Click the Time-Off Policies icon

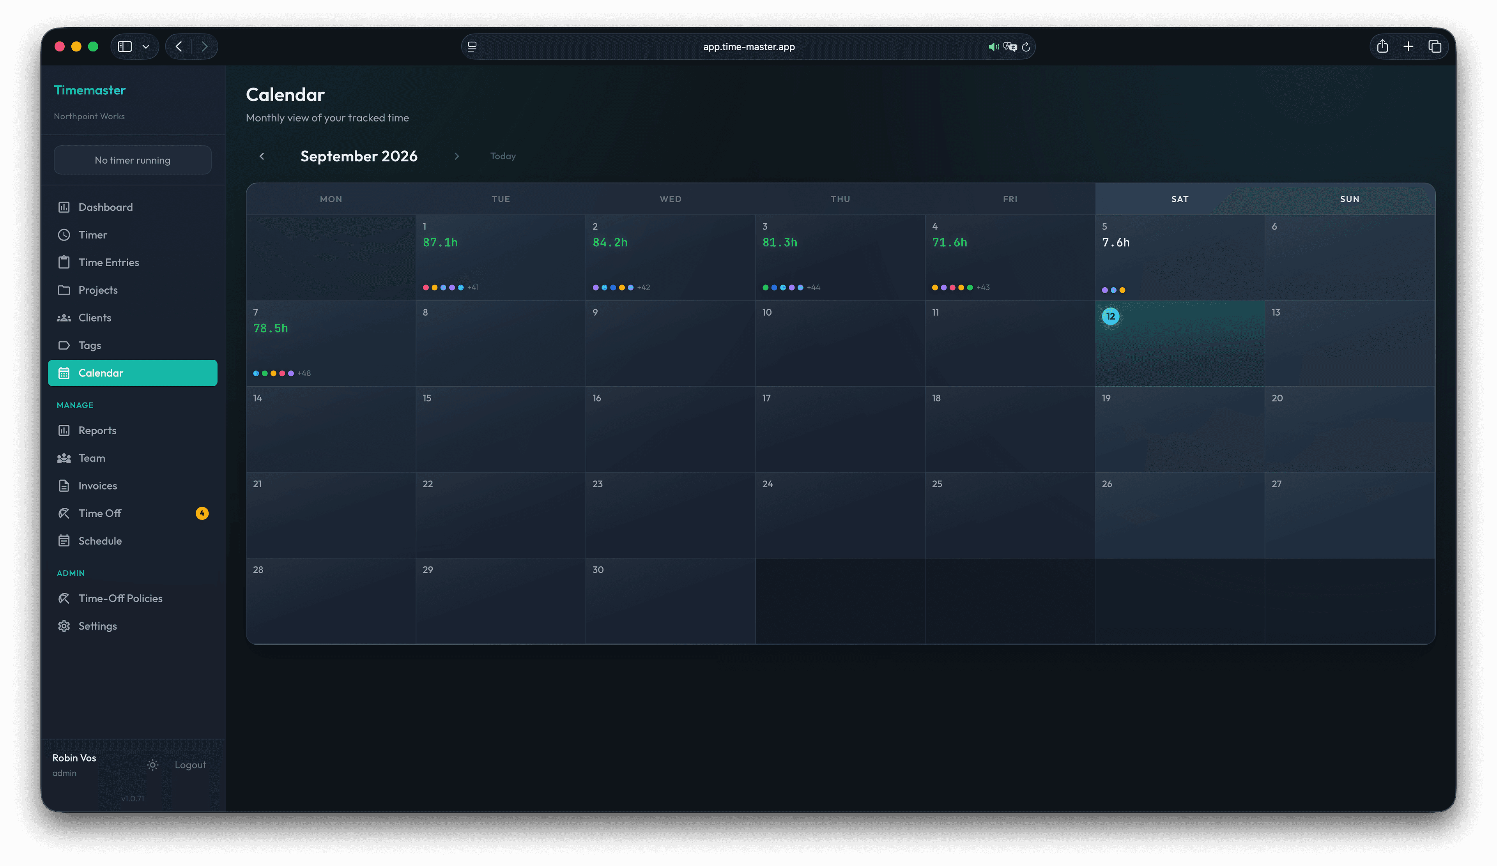pyautogui.click(x=64, y=599)
